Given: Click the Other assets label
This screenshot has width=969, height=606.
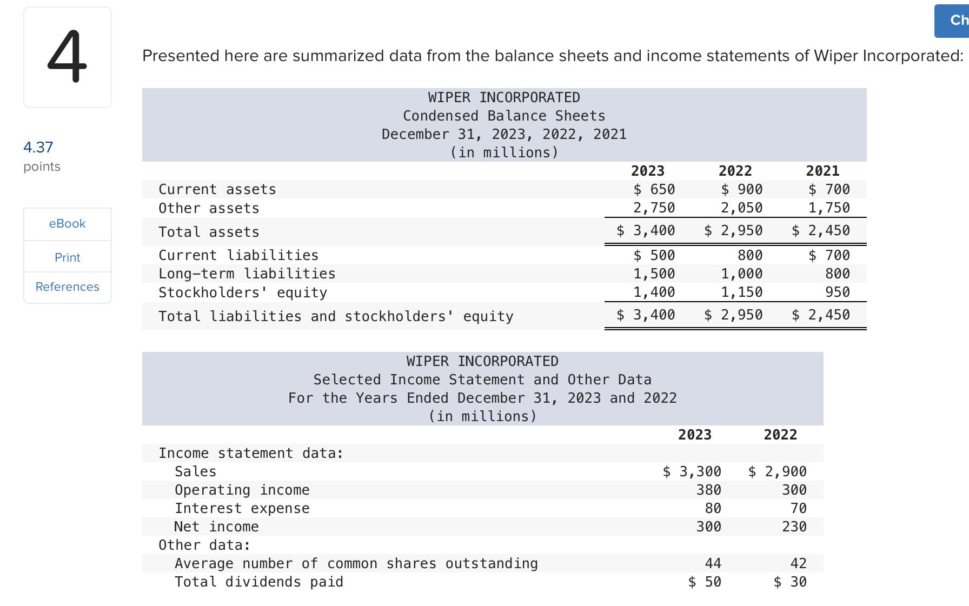Looking at the screenshot, I should (209, 208).
